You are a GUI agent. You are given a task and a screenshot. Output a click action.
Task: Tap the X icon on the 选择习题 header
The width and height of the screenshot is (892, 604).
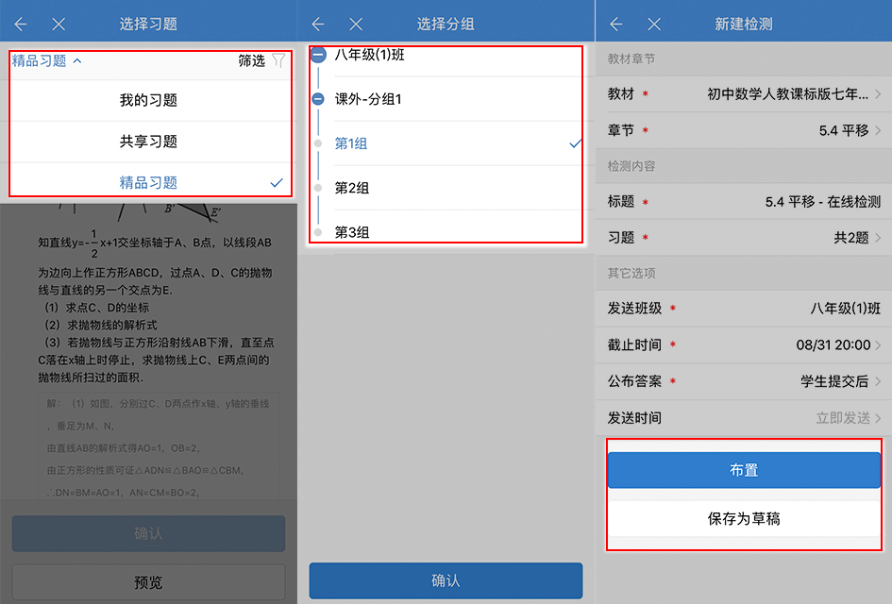[59, 22]
